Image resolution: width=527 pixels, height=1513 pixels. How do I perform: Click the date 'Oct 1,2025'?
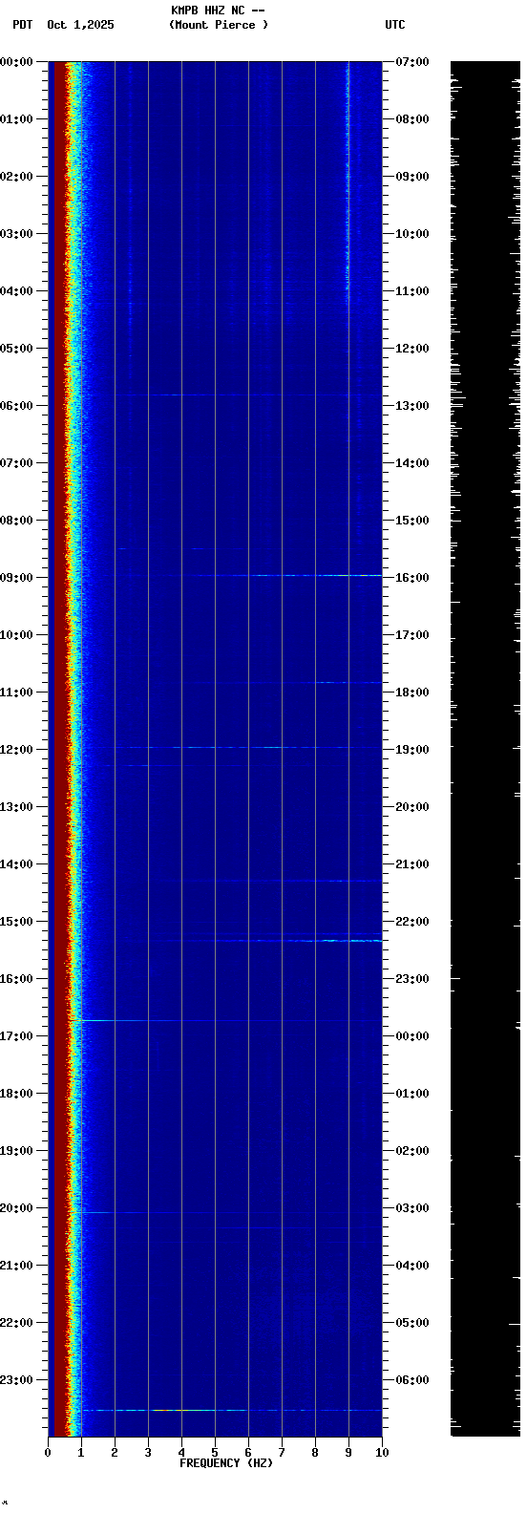click(80, 25)
